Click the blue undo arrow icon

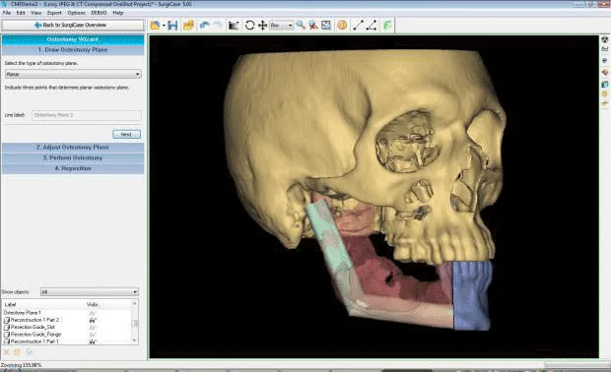pyautogui.click(x=204, y=26)
